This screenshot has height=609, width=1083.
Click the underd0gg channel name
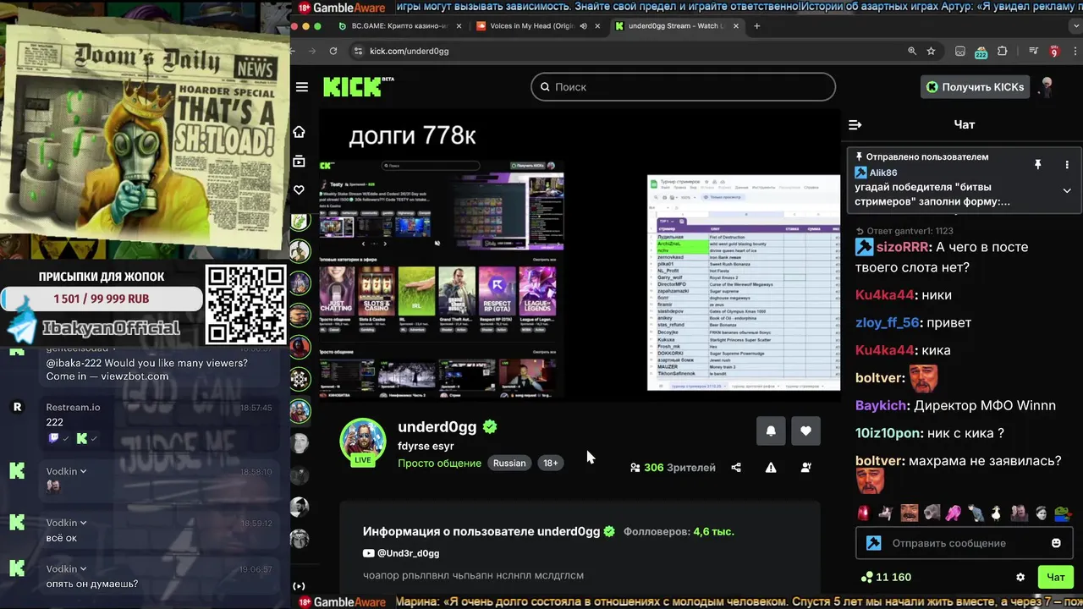point(437,427)
